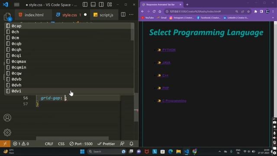This screenshot has width=277, height=156.
Task: Select the 0cap autocomplete suggestion
Action: [69, 26]
